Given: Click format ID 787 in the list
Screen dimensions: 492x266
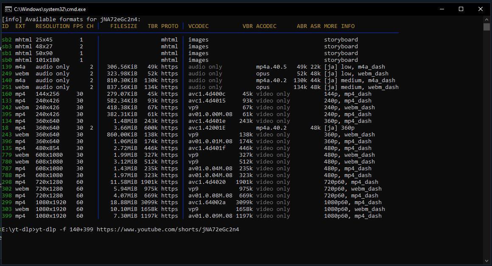Looking at the screenshot, I should (x=7, y=169).
